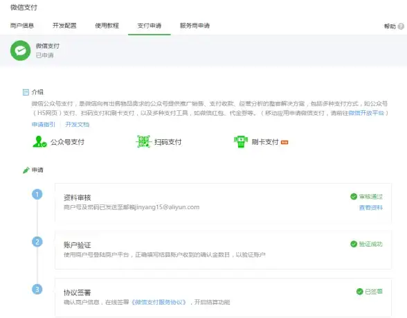Click step 3 circle marker
Screen dimensions: 407x318
(37, 290)
